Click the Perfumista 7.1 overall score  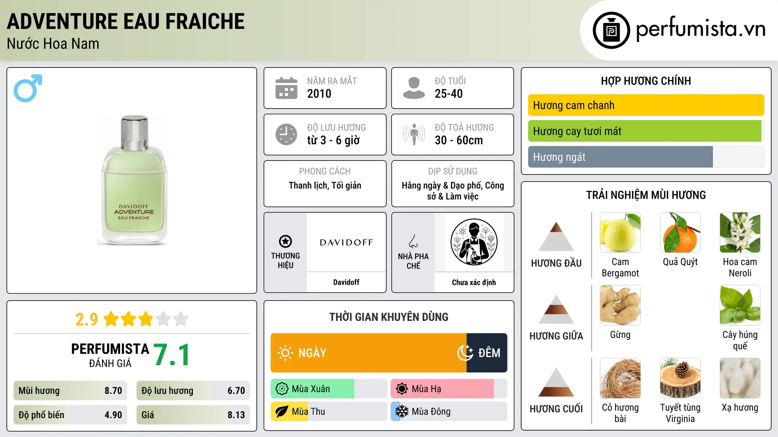(x=131, y=355)
